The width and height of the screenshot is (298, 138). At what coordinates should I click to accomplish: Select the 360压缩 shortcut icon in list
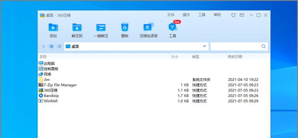click(x=41, y=90)
